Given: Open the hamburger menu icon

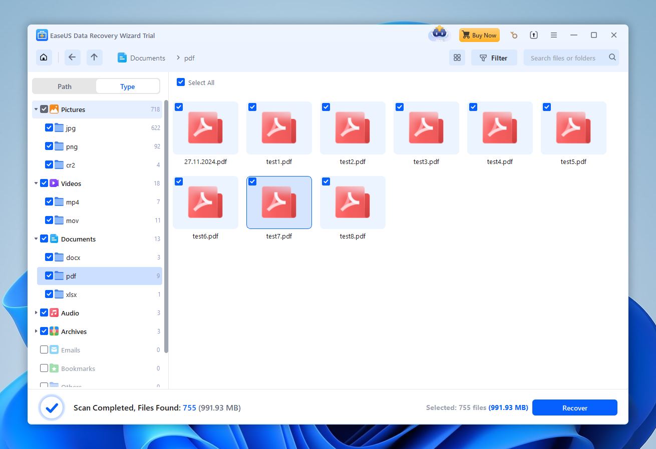Looking at the screenshot, I should coord(554,35).
